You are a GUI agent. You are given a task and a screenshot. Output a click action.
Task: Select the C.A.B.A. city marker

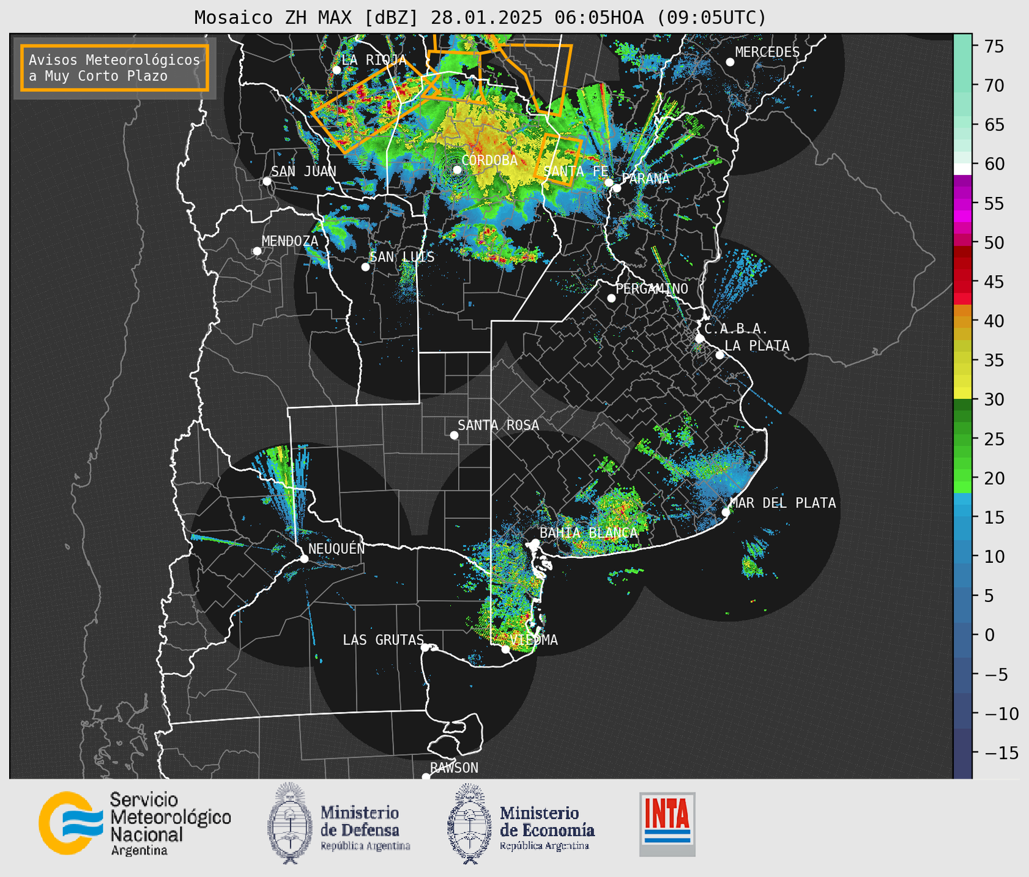700,338
